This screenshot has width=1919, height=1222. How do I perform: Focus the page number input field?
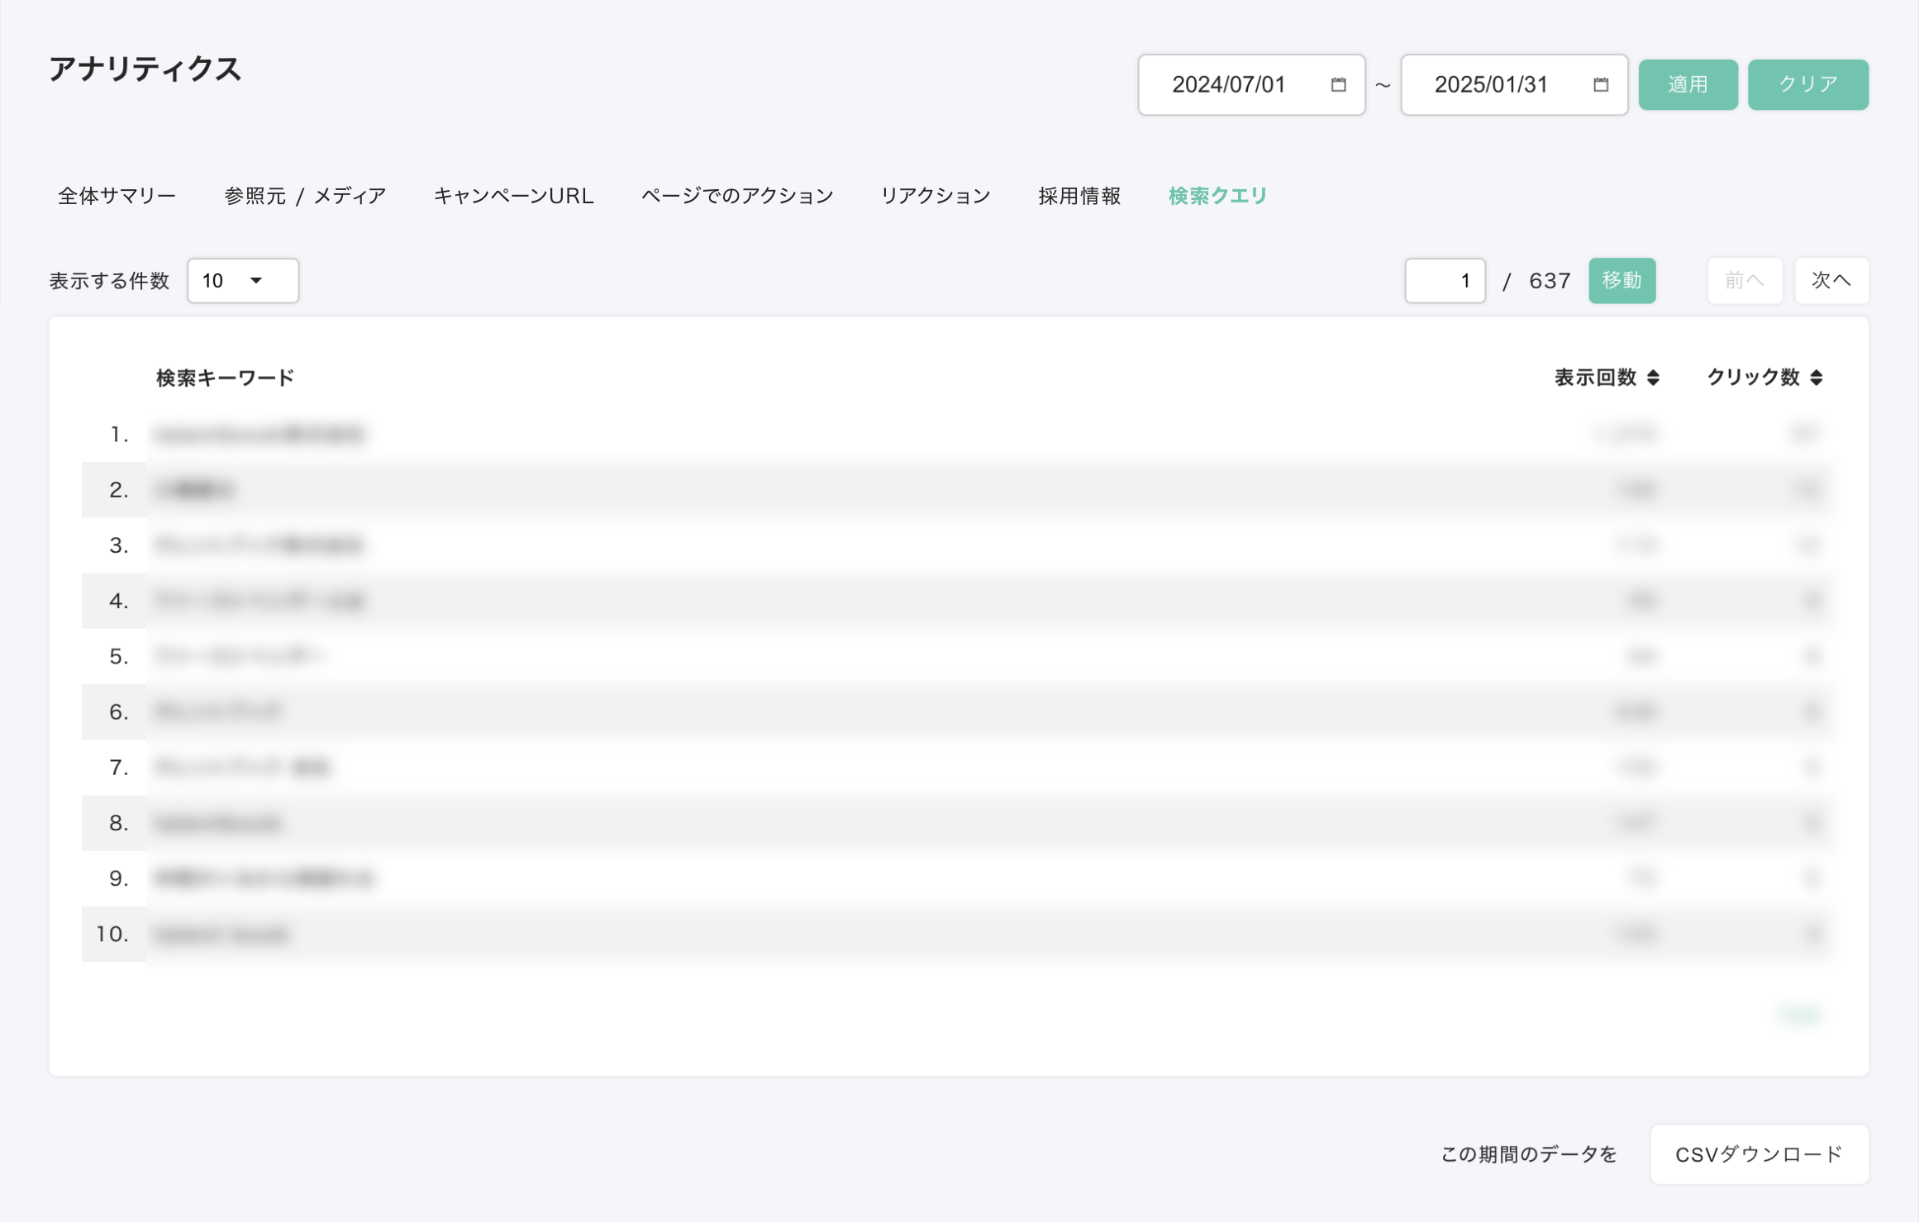[1445, 281]
